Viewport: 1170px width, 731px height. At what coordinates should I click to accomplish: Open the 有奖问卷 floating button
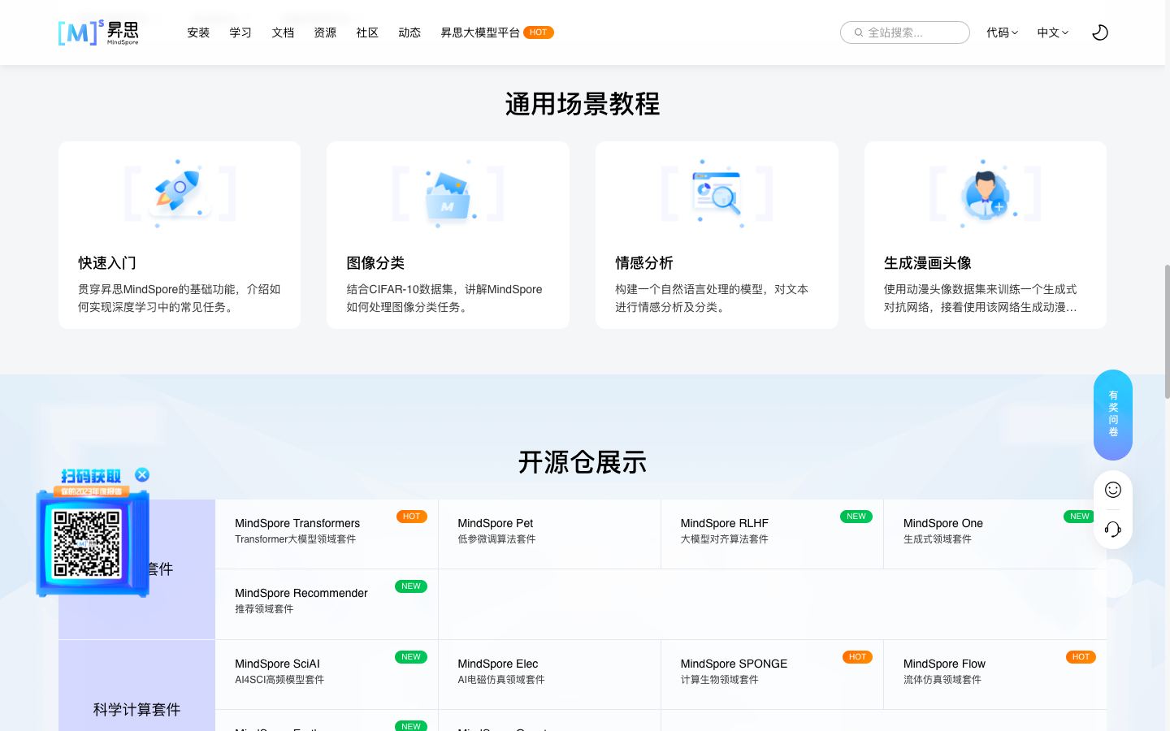click(1113, 415)
